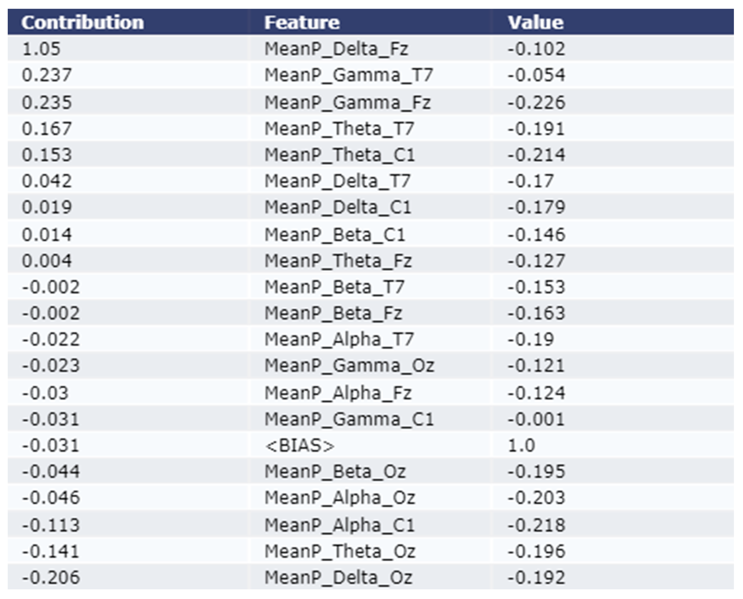Click the contribution value 1.05
This screenshot has width=743, height=599.
click(x=41, y=49)
